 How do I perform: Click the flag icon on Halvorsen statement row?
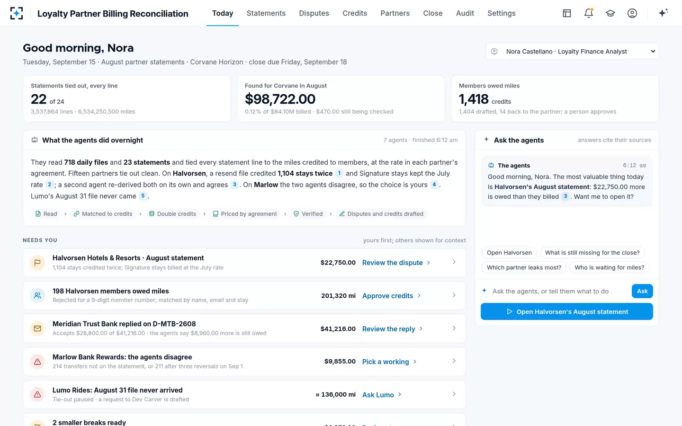click(x=37, y=263)
